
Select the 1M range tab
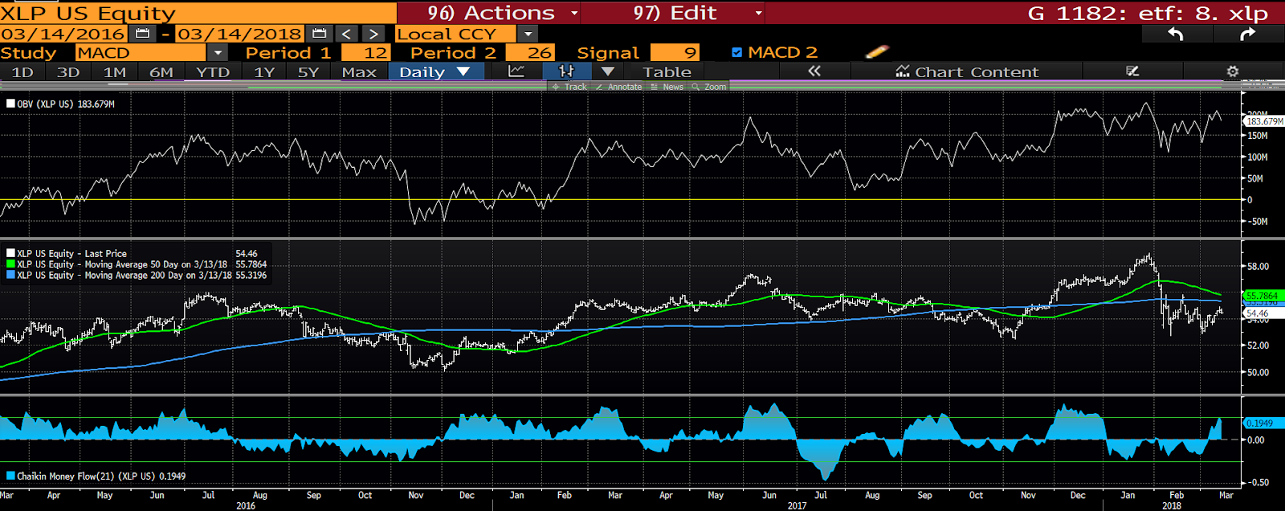(x=115, y=72)
